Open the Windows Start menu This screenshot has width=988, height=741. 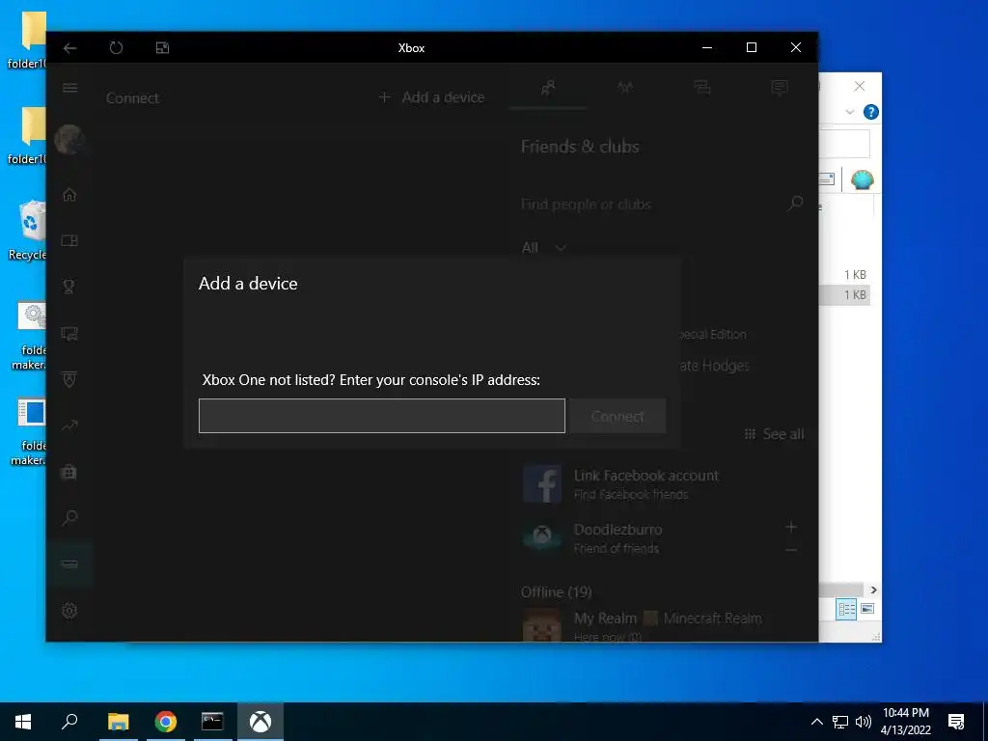click(23, 722)
